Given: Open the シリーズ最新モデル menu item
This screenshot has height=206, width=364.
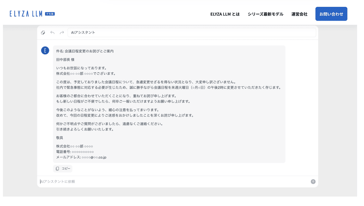Looking at the screenshot, I should (x=265, y=14).
